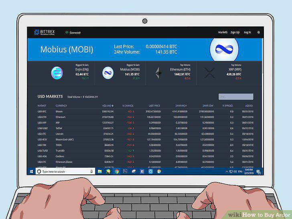
Task: Click Bitcoin Cash (ABC) currency name
Action: click(65, 140)
